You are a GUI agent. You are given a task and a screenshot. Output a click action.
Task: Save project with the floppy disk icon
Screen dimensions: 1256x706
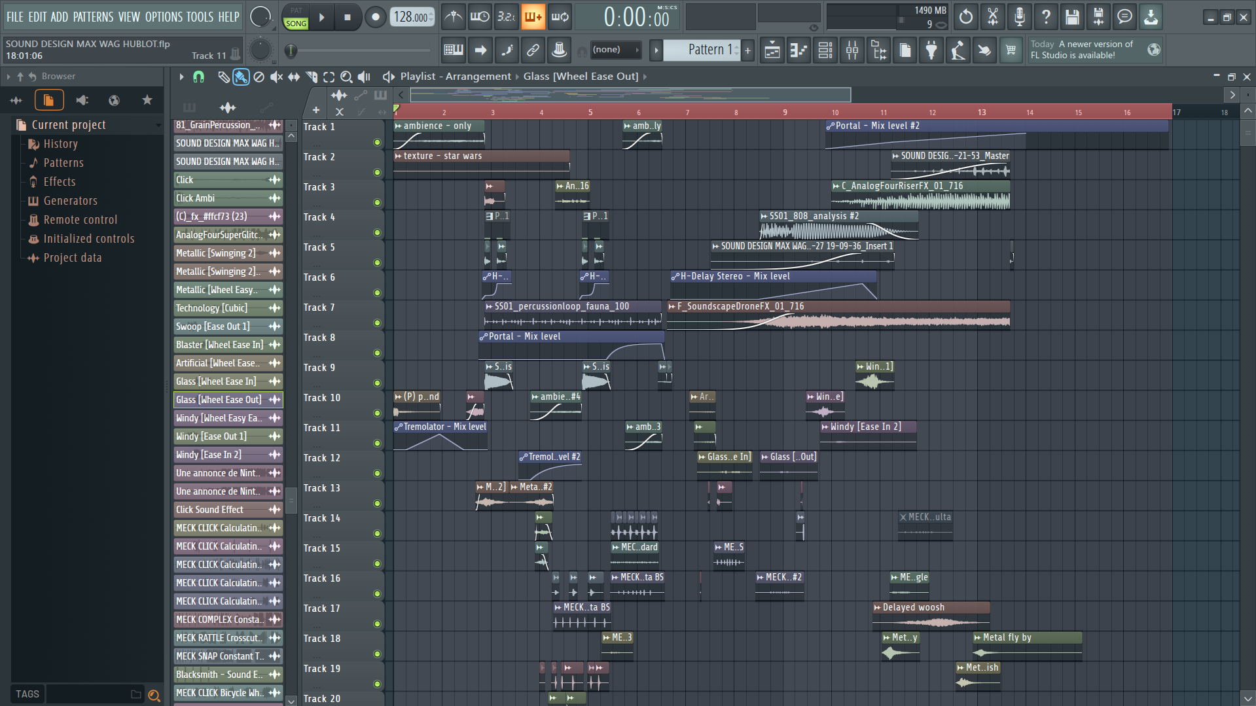click(x=1072, y=17)
